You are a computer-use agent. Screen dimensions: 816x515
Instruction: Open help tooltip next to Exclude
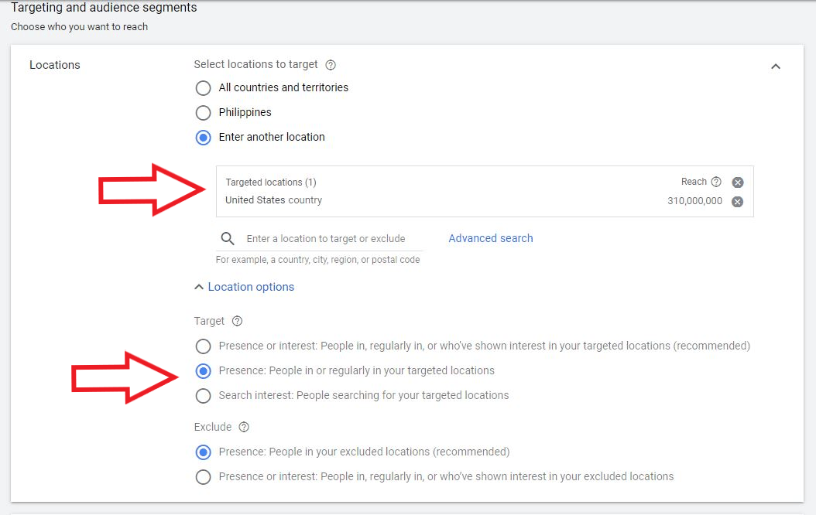click(x=244, y=427)
